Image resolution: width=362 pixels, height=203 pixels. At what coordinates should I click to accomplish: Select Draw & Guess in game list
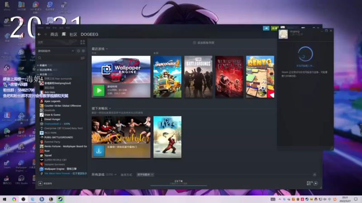coord(52,115)
